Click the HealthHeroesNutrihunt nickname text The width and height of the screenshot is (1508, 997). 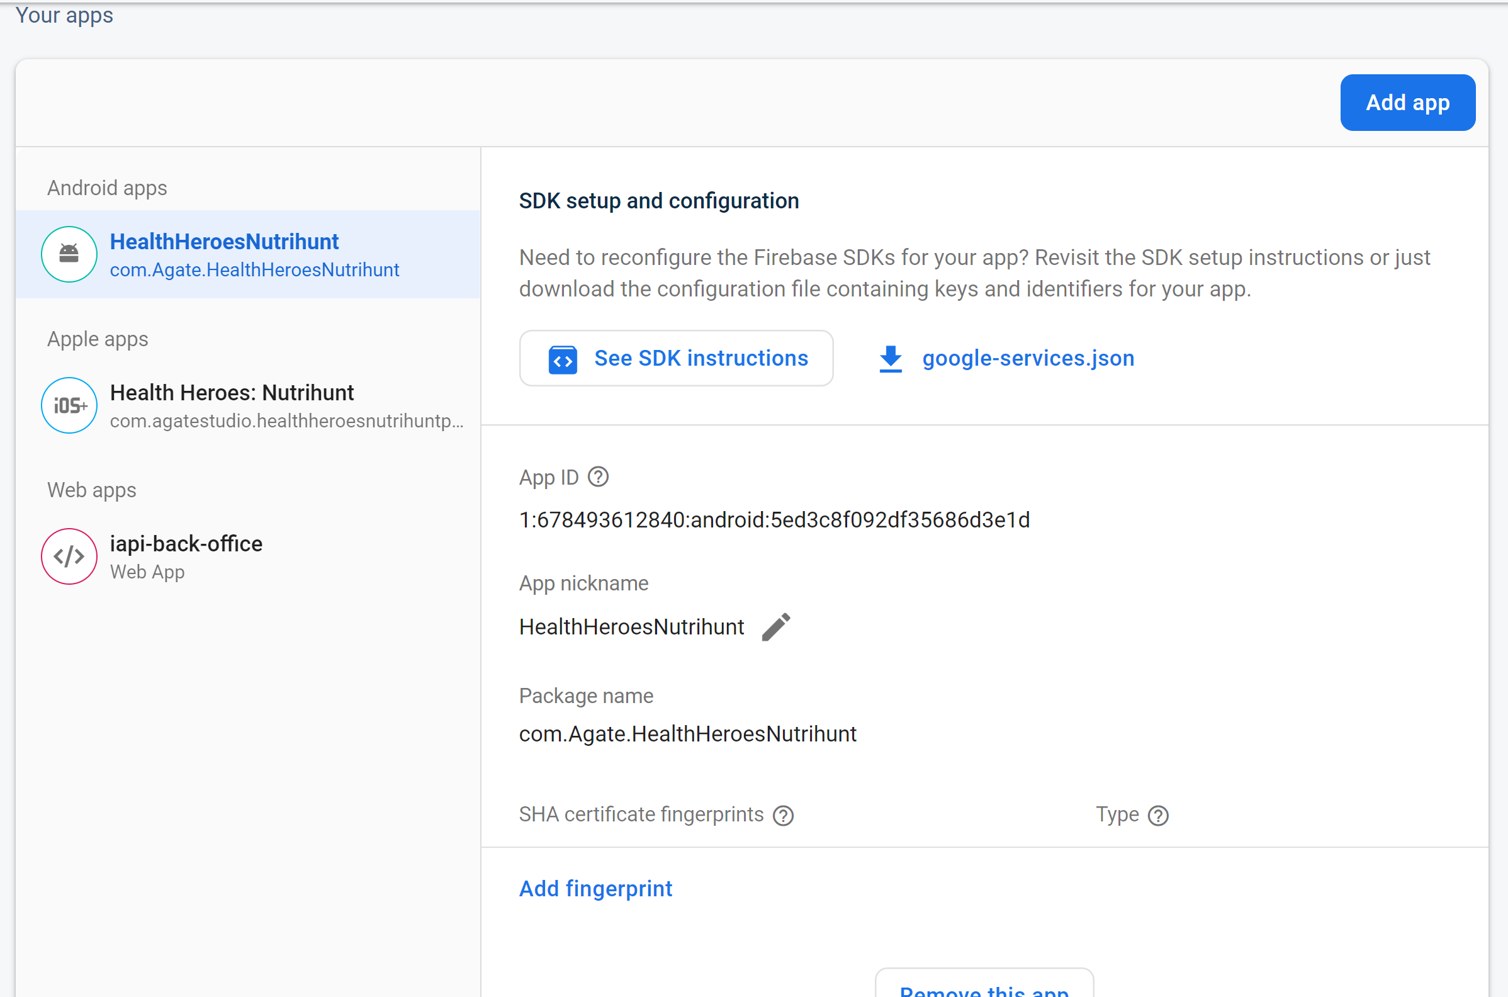631,627
